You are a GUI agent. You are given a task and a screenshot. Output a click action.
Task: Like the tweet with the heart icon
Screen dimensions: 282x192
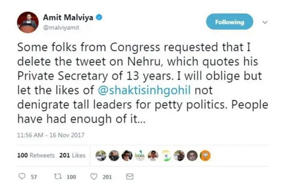pyautogui.click(x=93, y=177)
